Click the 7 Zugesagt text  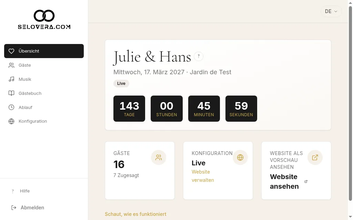[x=126, y=175]
